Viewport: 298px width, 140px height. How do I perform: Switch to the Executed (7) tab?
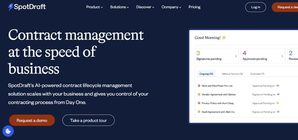point(257,74)
